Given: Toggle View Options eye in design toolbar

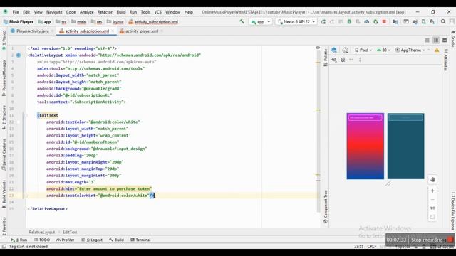Looking at the screenshot, I should pyautogui.click(x=334, y=60).
